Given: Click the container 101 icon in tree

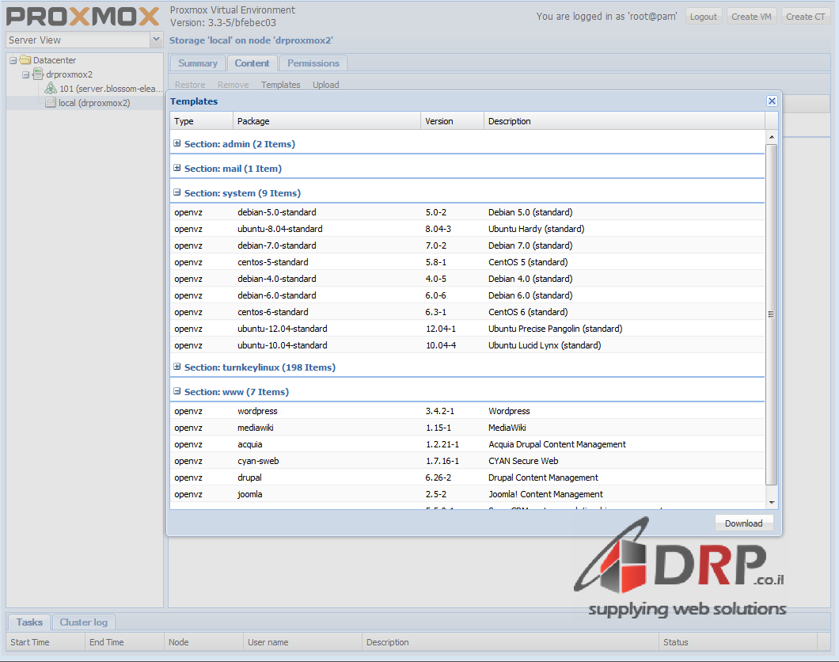Looking at the screenshot, I should click(51, 89).
